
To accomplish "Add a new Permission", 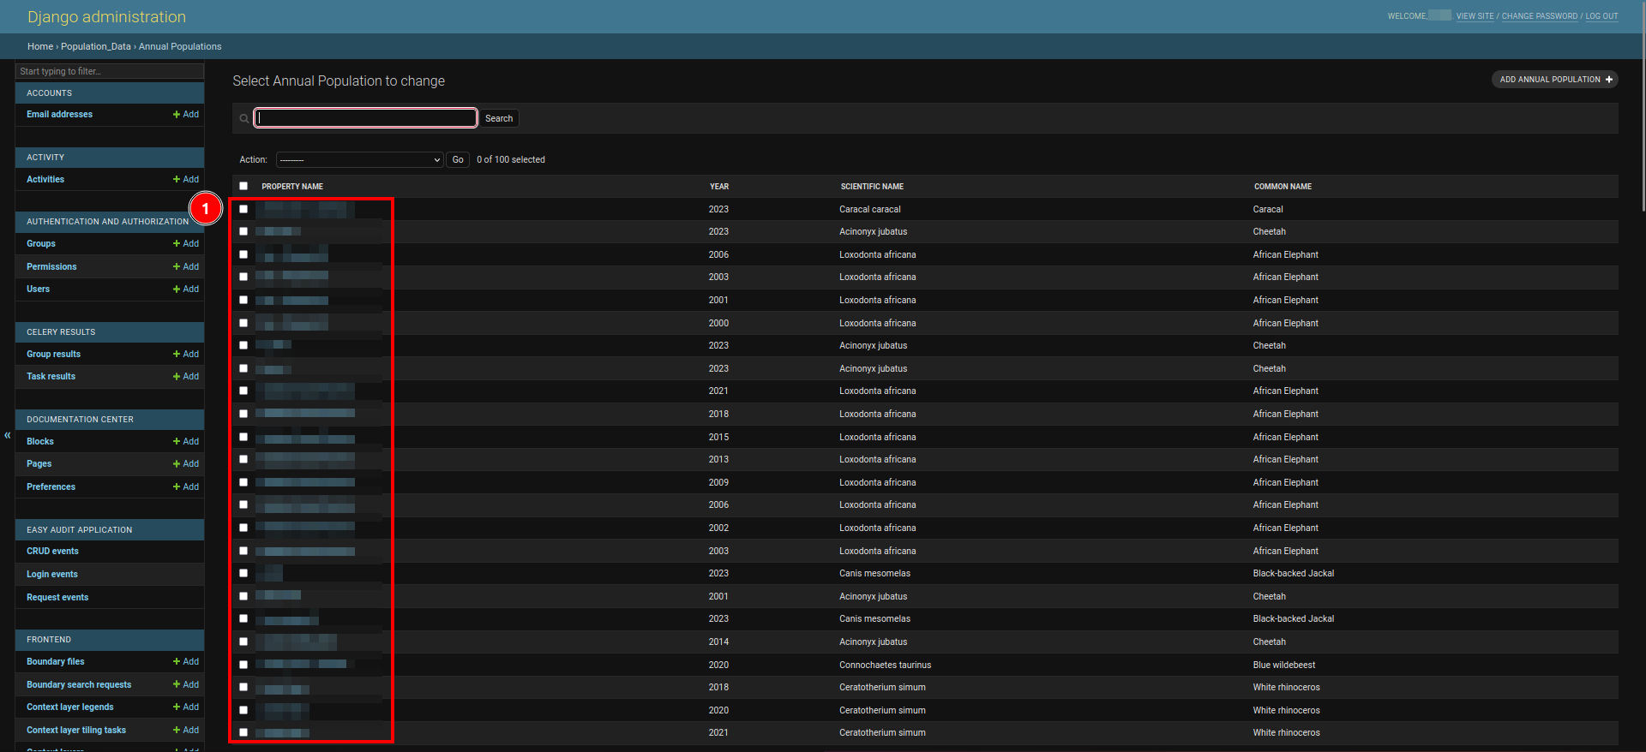I will coord(186,267).
